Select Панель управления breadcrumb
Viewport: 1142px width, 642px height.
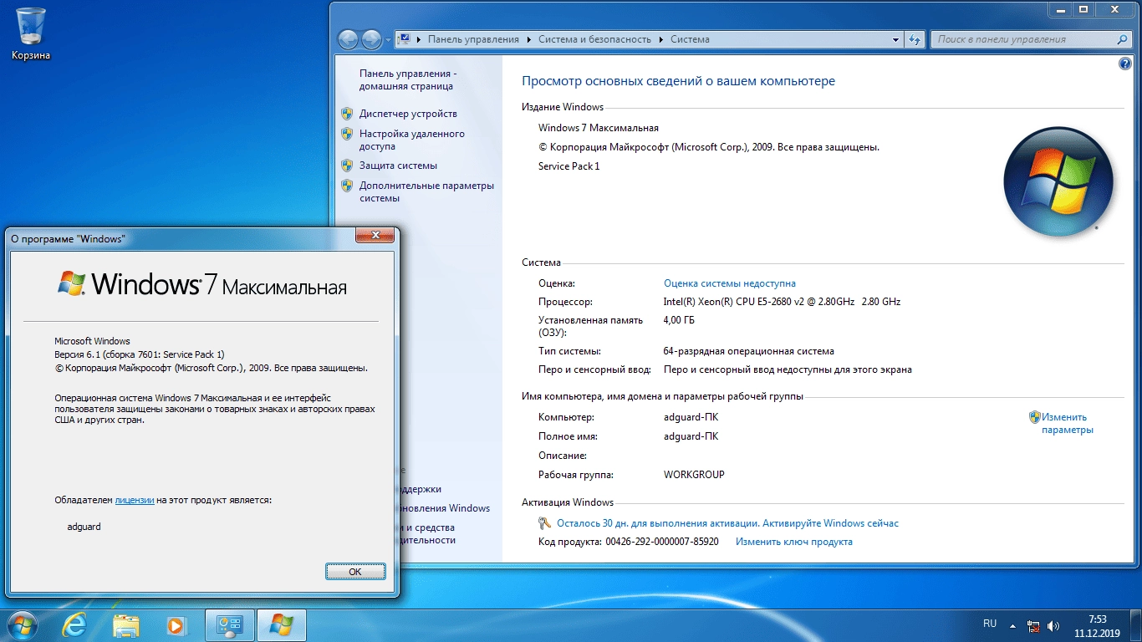pos(473,39)
